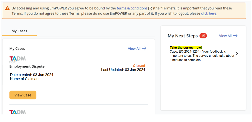Click the arrow icon beside My Next Steps View All
This screenshot has width=252, height=122.
point(235,36)
